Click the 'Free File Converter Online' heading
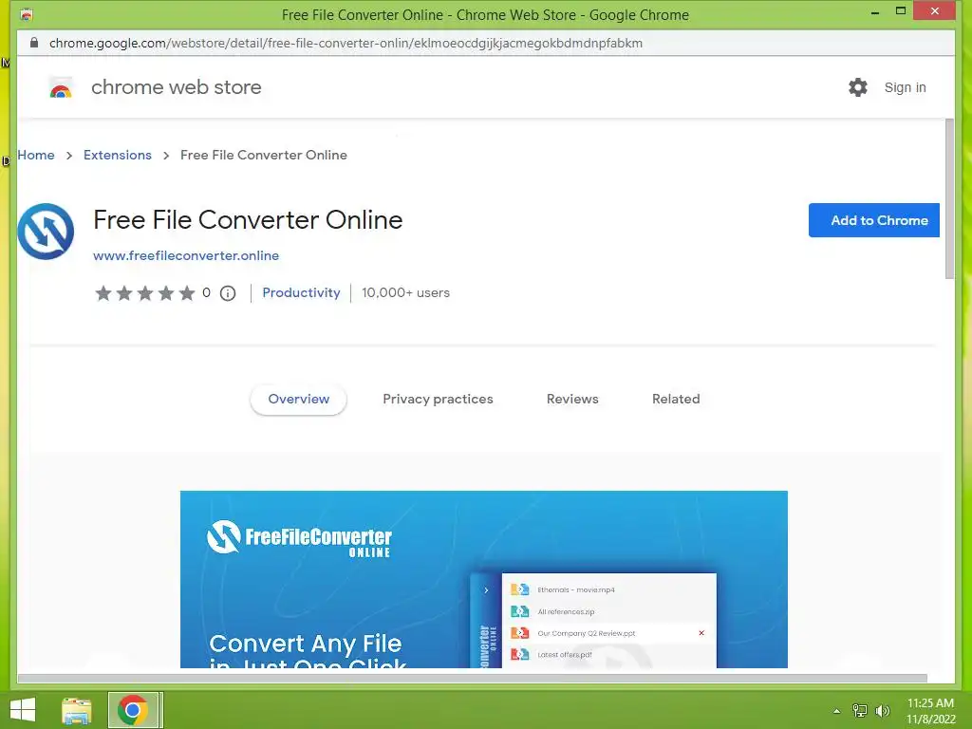The image size is (972, 729). click(248, 220)
